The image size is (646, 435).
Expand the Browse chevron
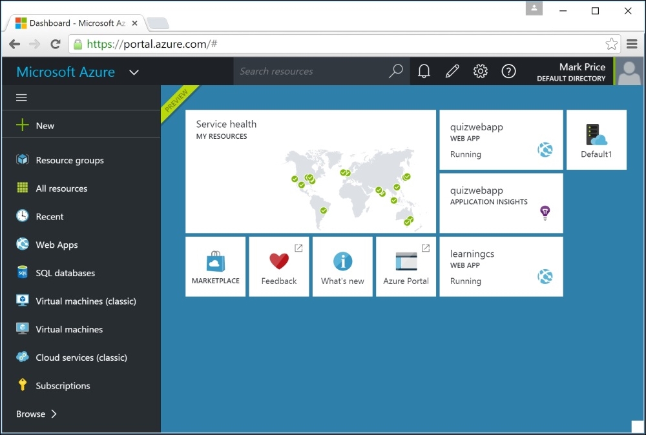tap(54, 414)
